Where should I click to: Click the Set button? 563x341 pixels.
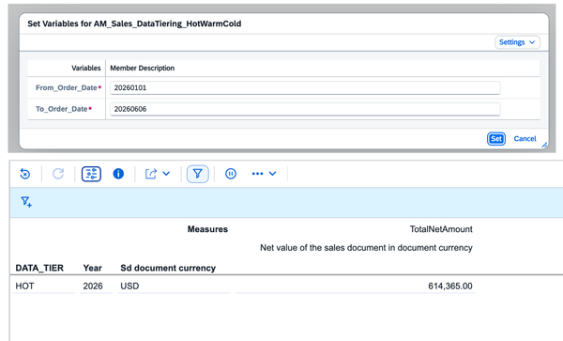[x=496, y=139]
